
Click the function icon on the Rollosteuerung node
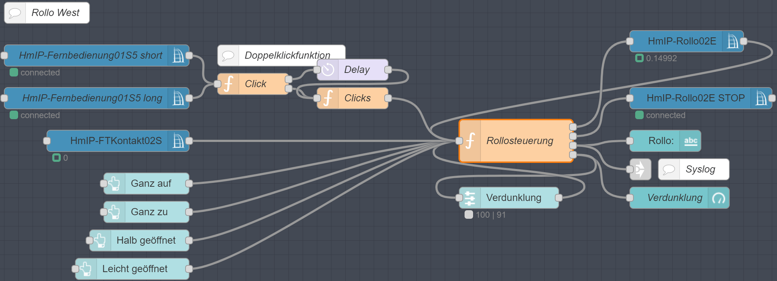coord(470,141)
